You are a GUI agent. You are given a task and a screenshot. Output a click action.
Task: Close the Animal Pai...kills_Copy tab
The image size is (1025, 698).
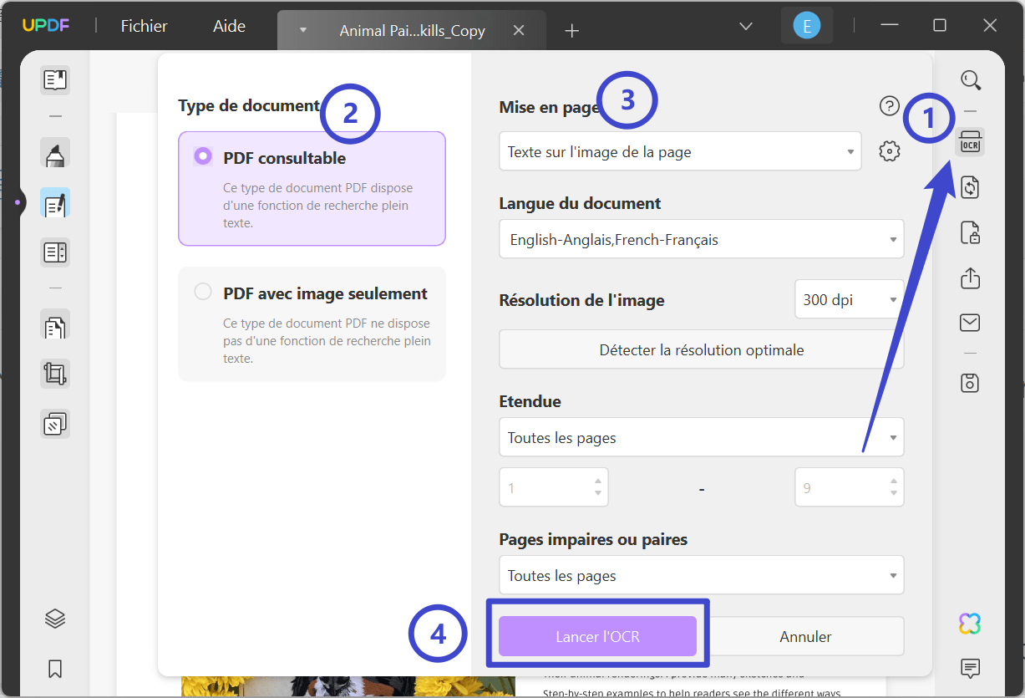click(x=519, y=30)
